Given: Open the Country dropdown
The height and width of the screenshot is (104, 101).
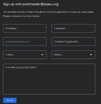Looking at the screenshot, I should (25, 55).
